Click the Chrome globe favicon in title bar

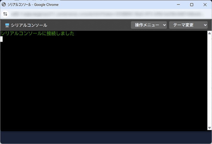(4, 4)
